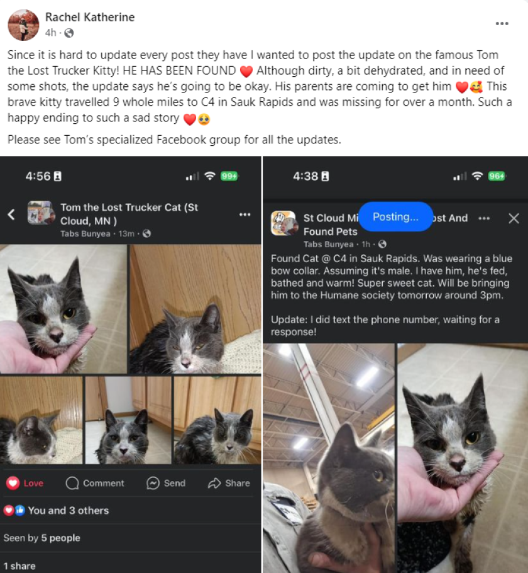This screenshot has height=573, width=528.
Task: Open post options three-dot menu
Action: coord(502,23)
